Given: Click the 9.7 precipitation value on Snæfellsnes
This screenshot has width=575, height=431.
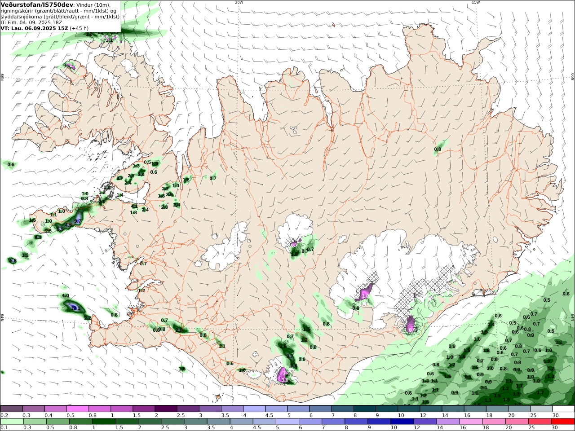Looking at the screenshot, I should pos(77,221).
